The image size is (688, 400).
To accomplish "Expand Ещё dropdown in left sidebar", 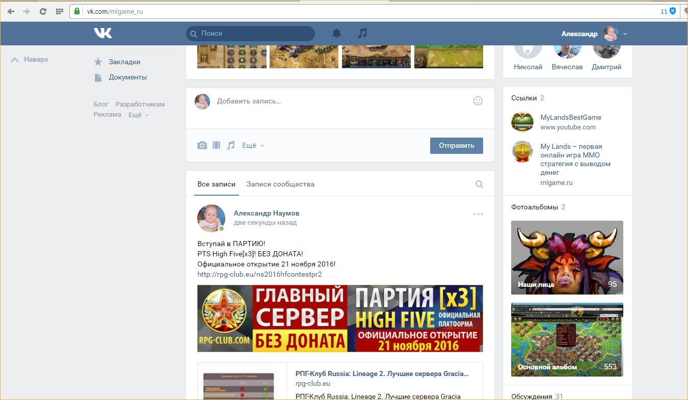I will [139, 115].
